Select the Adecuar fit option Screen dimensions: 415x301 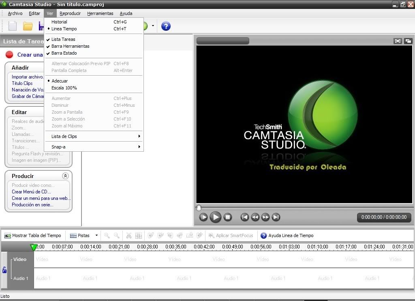[94, 81]
